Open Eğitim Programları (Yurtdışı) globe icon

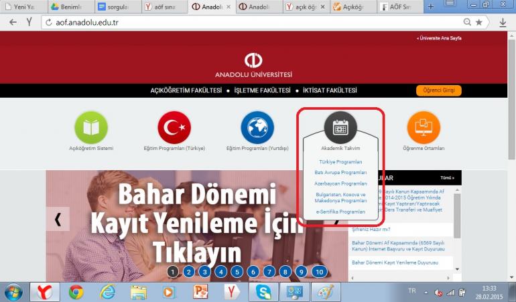257,127
